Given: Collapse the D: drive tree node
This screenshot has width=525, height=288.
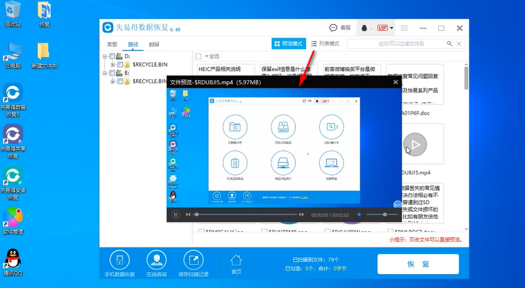Looking at the screenshot, I should pos(105,57).
